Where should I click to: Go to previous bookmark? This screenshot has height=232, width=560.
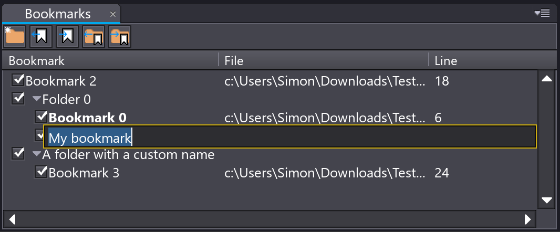point(41,37)
